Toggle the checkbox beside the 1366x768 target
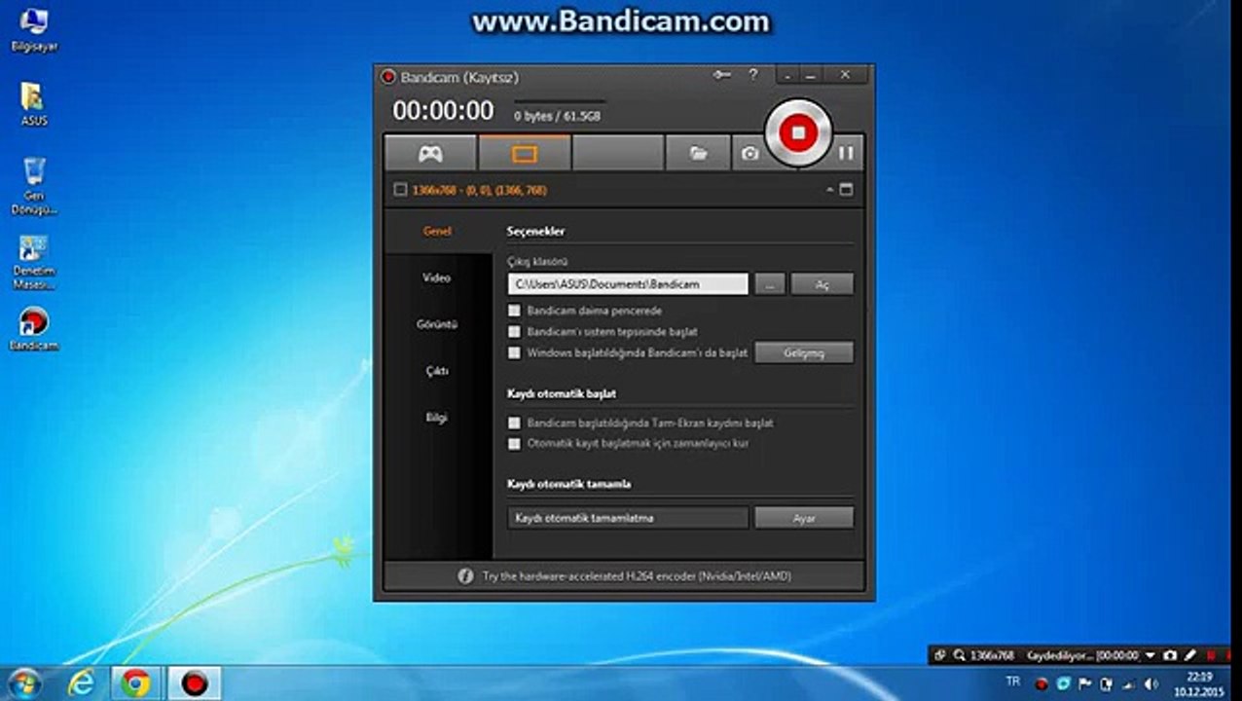Screen dimensions: 1242x701 [x=400, y=190]
